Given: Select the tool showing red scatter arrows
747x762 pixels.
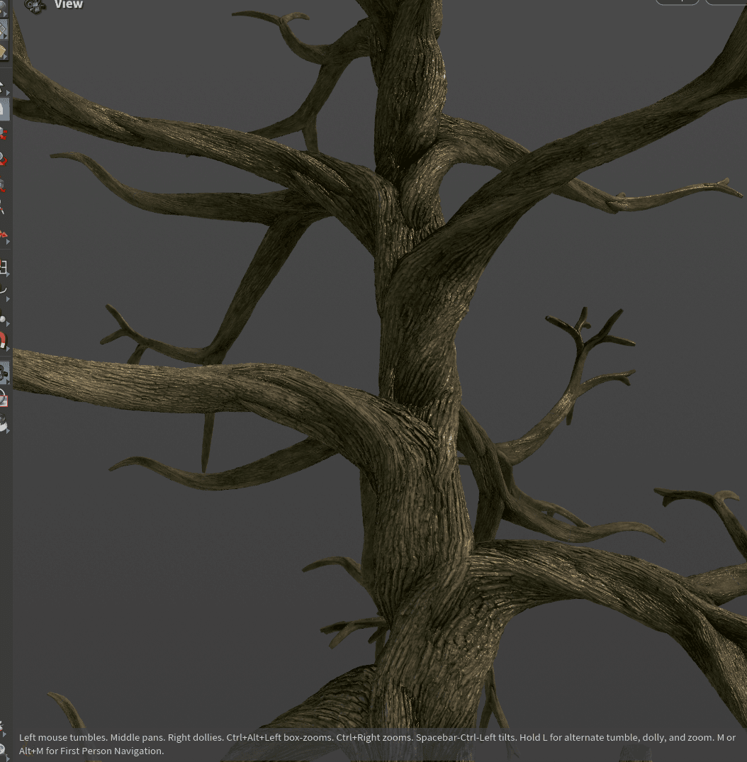Looking at the screenshot, I should click(x=4, y=234).
